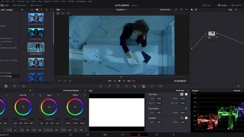The image size is (244, 137).
Task: Click the LUT browser sort icon
Action: coord(32,10)
